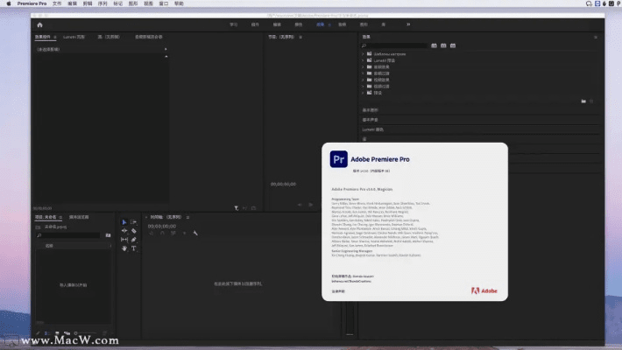The image size is (622, 350).
Task: Select the Track Select Forward tool
Action: (x=134, y=222)
